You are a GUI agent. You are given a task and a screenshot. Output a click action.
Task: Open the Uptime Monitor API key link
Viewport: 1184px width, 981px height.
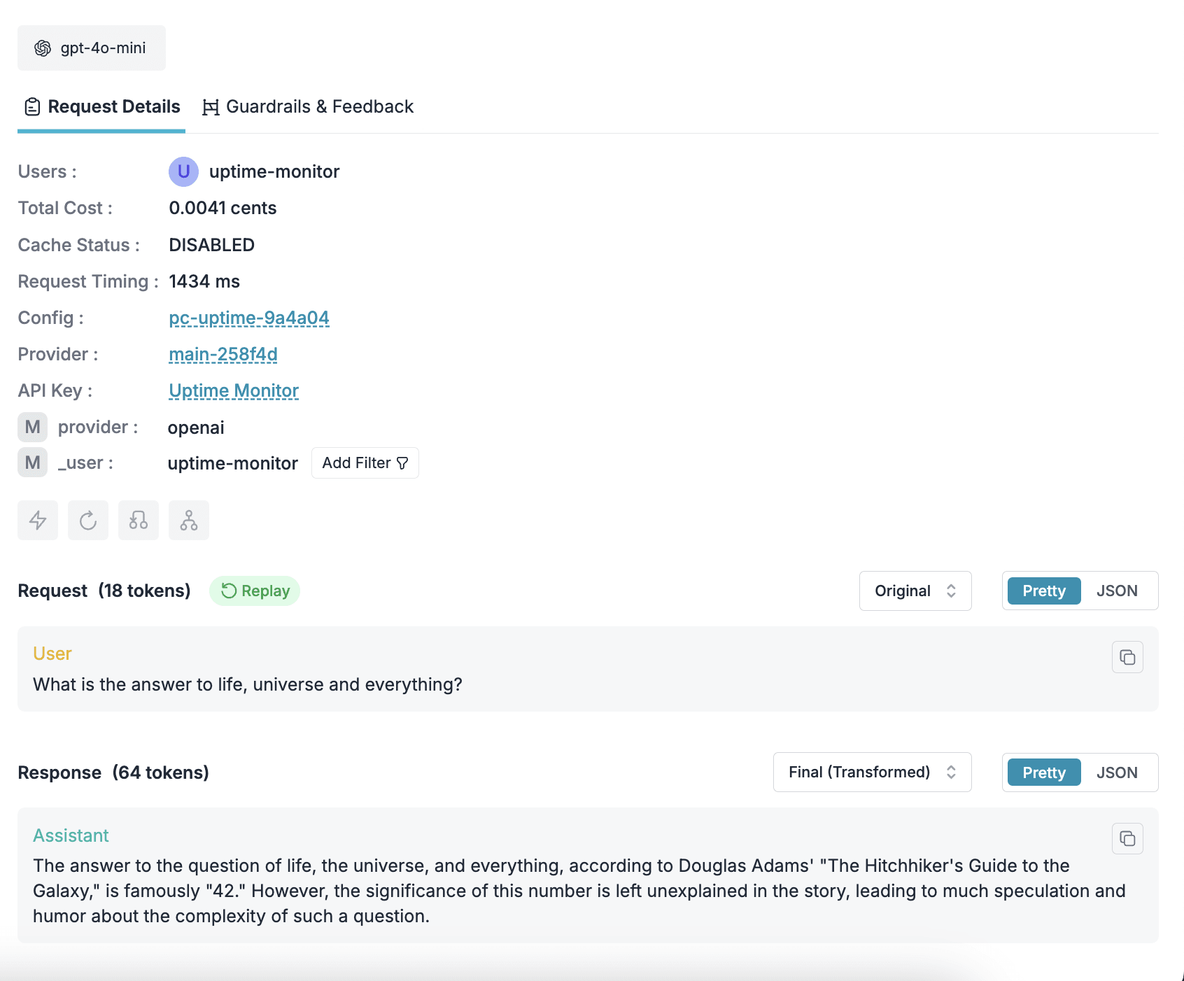pos(233,390)
